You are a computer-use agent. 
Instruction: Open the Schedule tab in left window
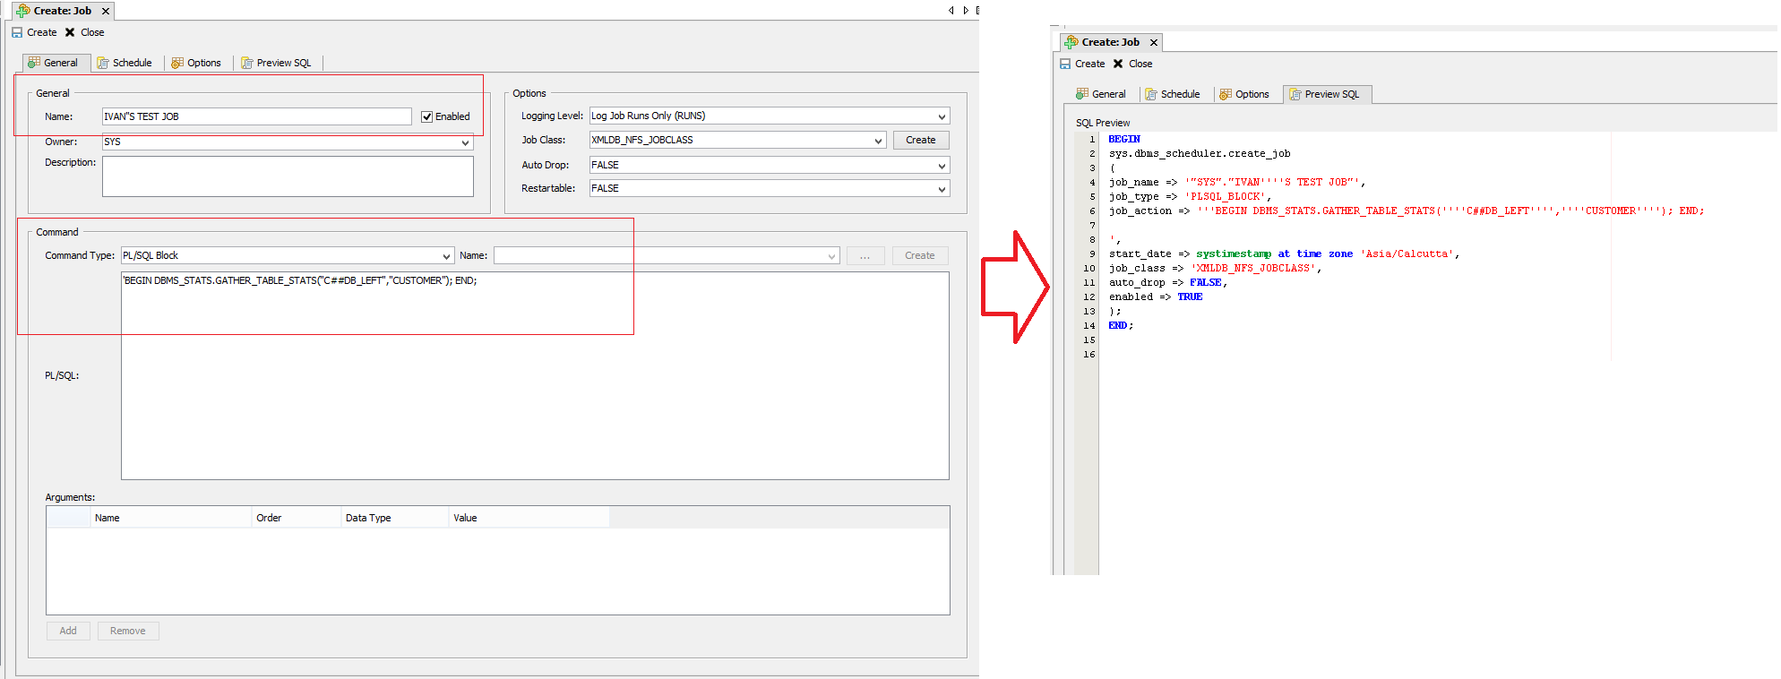(x=125, y=63)
